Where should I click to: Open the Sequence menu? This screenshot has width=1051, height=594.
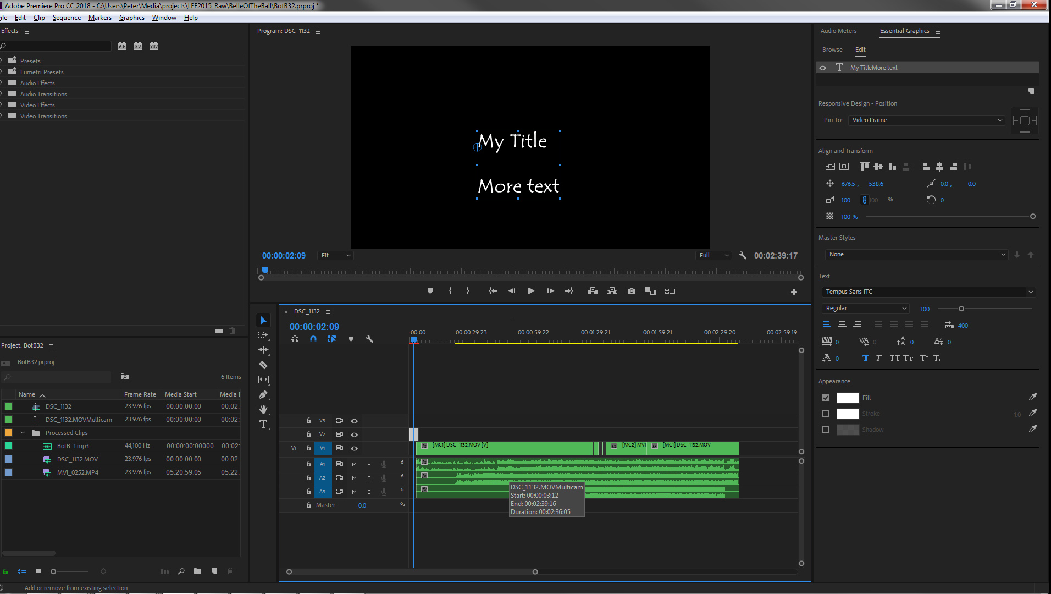(67, 18)
